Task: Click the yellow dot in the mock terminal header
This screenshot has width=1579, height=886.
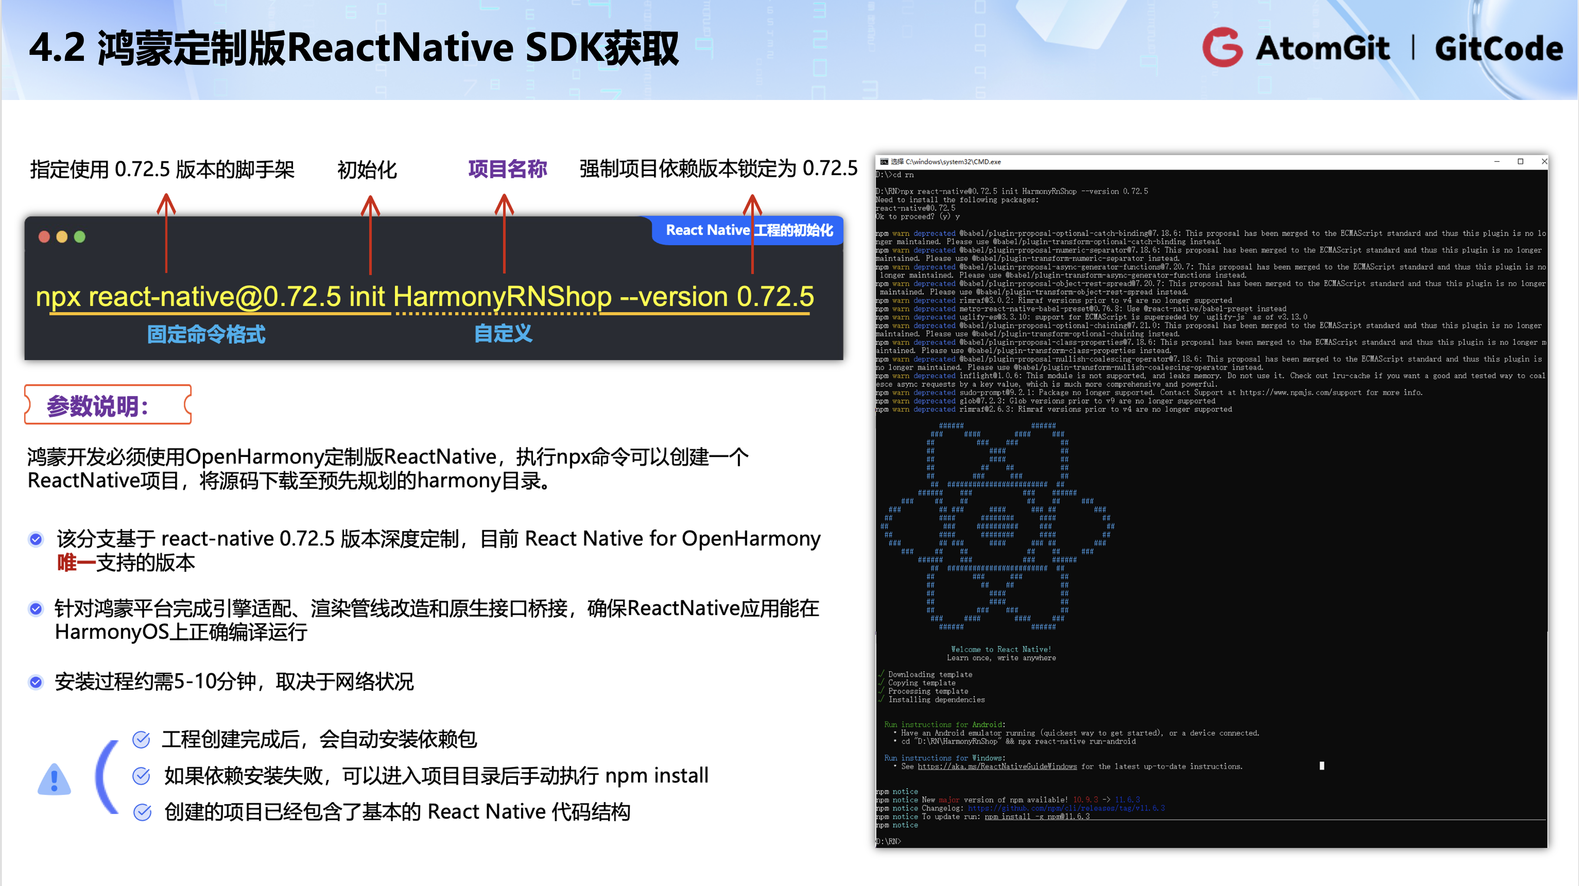Action: (x=62, y=236)
